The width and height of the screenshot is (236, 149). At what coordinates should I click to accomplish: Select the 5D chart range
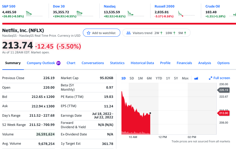[x=132, y=78]
